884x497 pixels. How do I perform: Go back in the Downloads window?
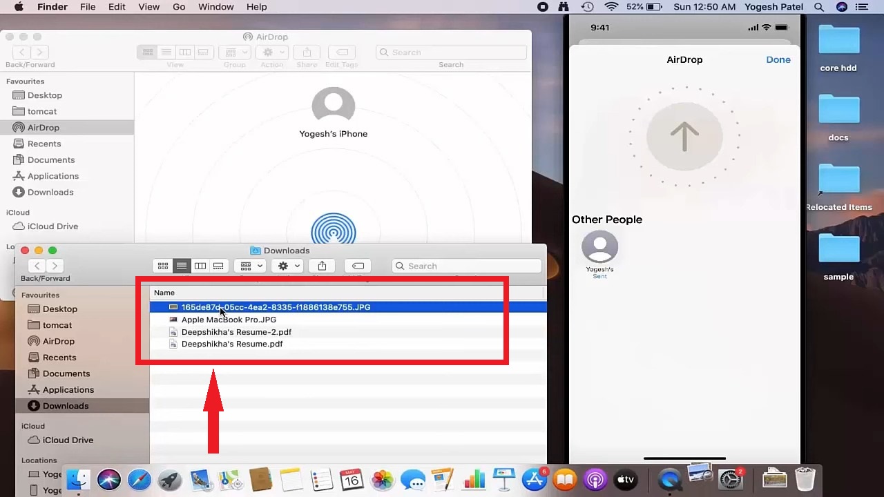(x=37, y=266)
